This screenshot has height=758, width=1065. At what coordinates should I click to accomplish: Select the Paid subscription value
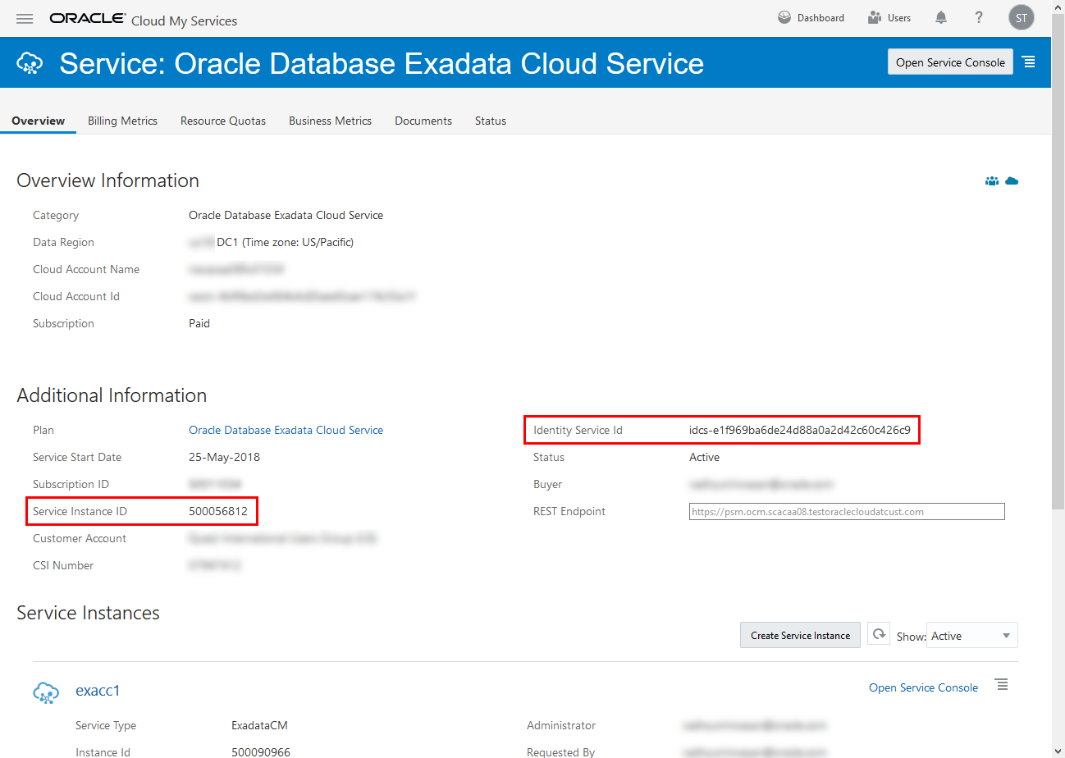pos(199,323)
